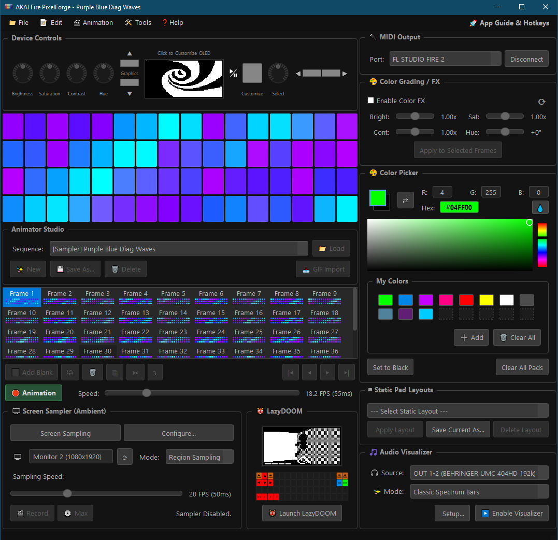Click the Select knob
558x540 pixels.
coord(278,73)
